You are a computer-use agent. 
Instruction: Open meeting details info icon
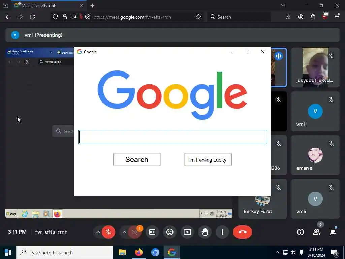click(300, 232)
